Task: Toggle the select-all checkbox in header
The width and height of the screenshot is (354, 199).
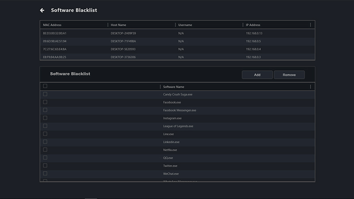Action: (x=45, y=86)
